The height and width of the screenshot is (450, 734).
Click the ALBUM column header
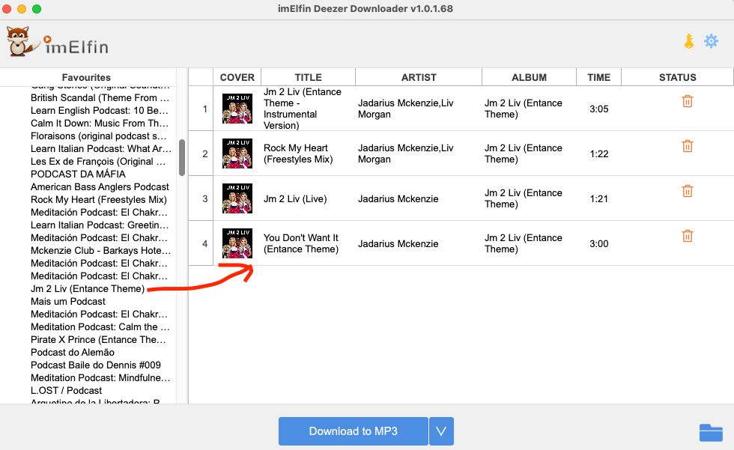(529, 77)
